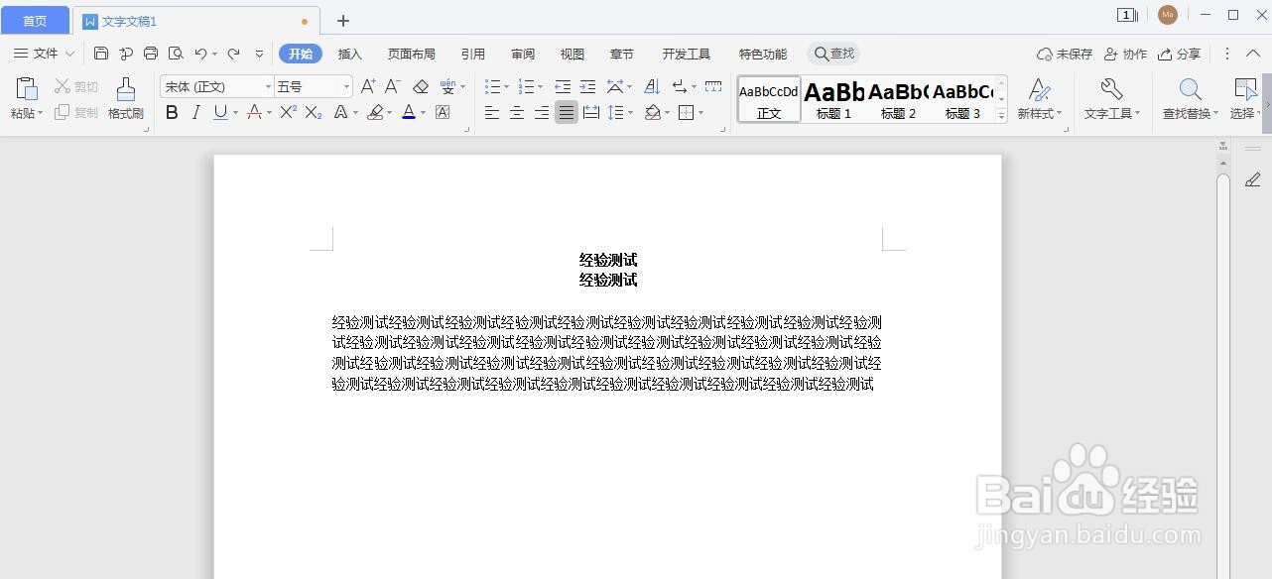Image resolution: width=1272 pixels, height=579 pixels.
Task: Click the font color swatch
Action: click(x=409, y=112)
